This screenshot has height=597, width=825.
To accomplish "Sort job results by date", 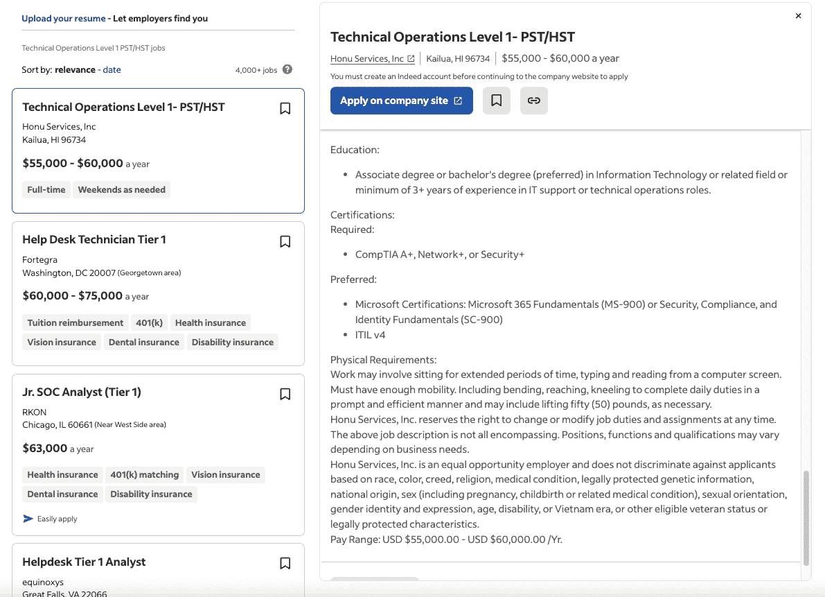I will coord(112,69).
